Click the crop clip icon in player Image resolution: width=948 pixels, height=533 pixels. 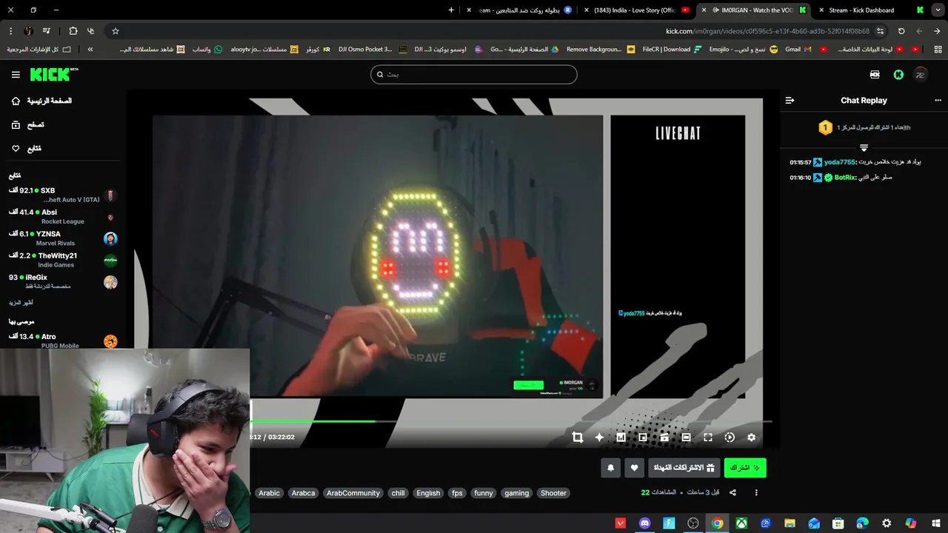(x=578, y=438)
